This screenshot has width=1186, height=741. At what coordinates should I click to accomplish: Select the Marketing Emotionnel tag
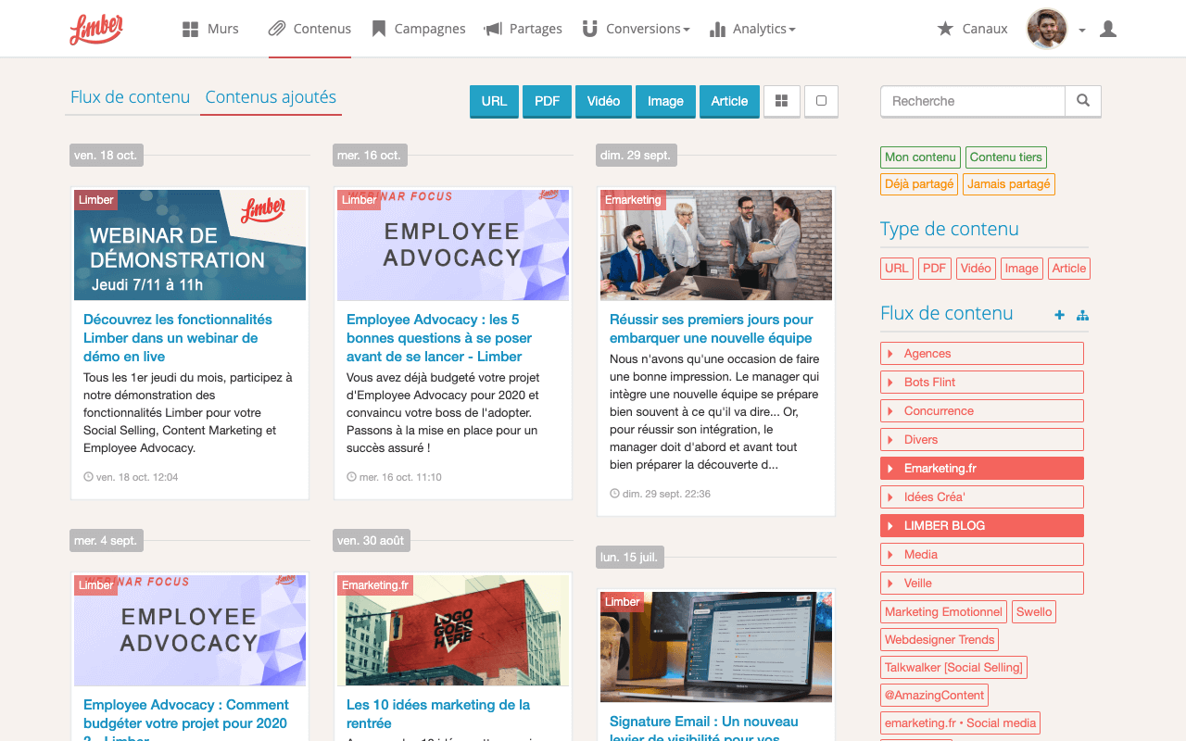(943, 612)
